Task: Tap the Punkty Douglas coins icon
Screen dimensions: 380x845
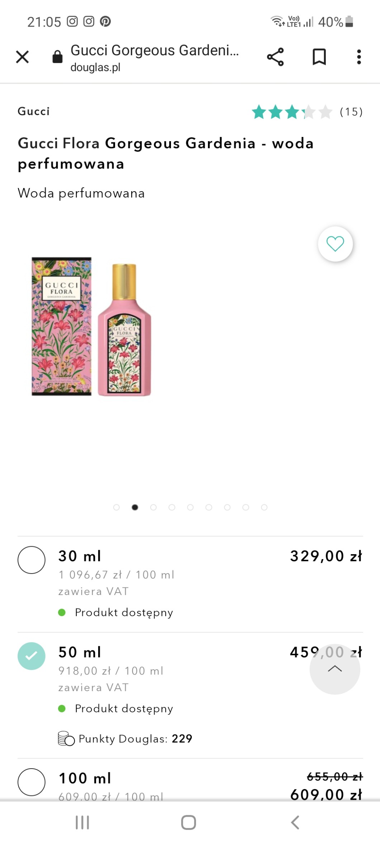Action: click(x=66, y=739)
